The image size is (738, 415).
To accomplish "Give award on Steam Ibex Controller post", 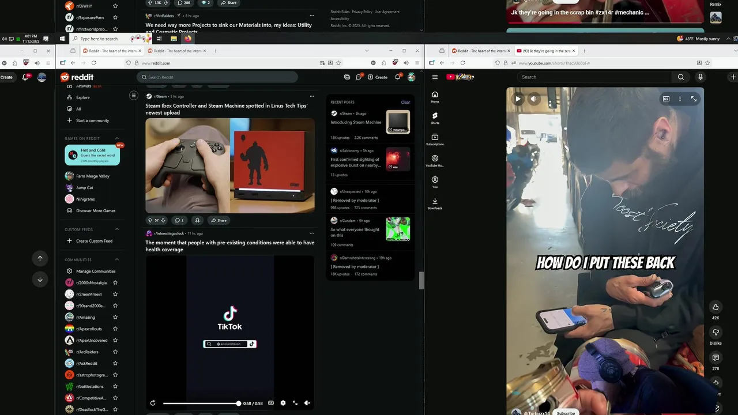I will [x=197, y=220].
